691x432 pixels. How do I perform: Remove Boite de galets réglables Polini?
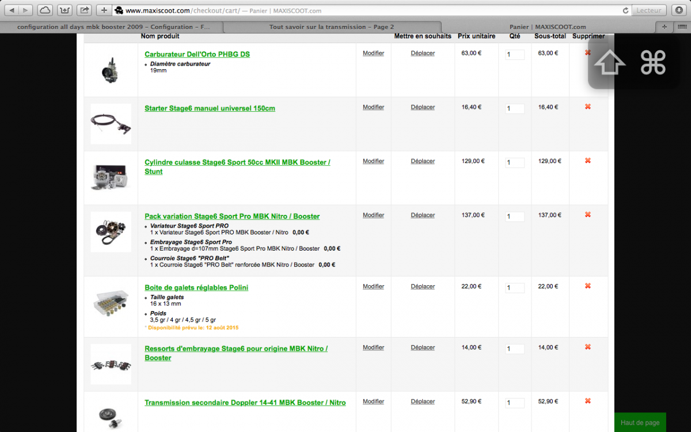point(588,286)
